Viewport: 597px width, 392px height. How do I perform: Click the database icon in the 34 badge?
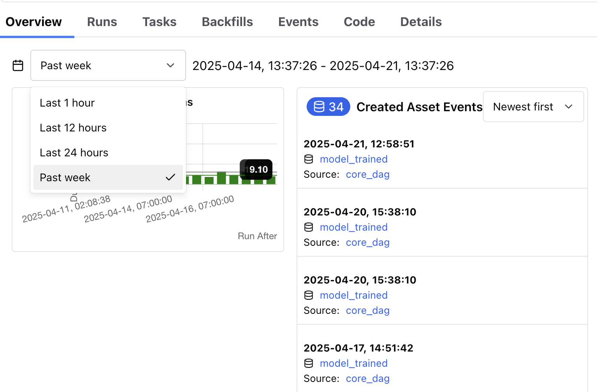(319, 107)
